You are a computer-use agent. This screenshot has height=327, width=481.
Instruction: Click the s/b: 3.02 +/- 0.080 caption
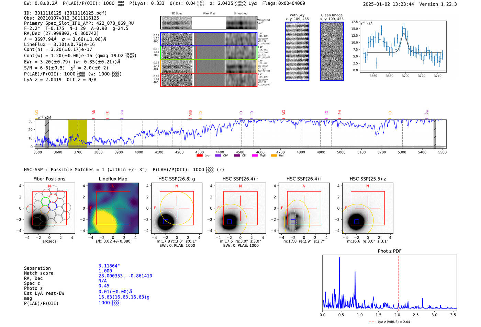click(x=113, y=241)
